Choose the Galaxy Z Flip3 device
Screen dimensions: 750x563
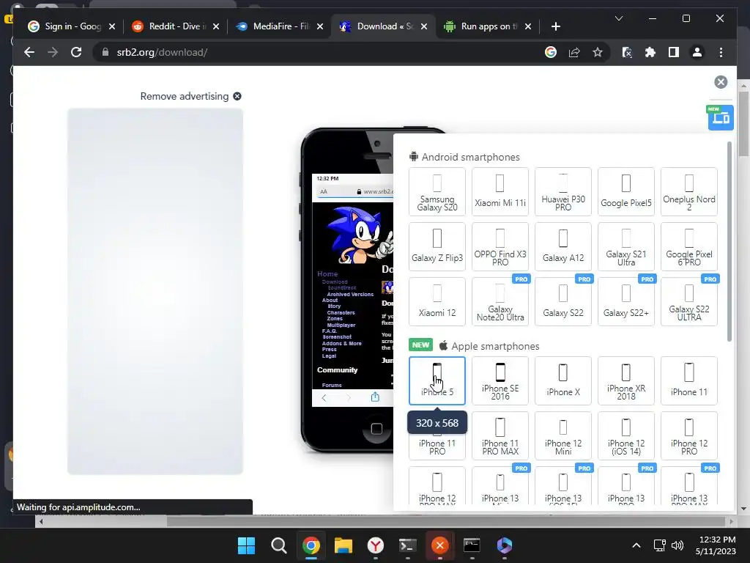coord(437,247)
